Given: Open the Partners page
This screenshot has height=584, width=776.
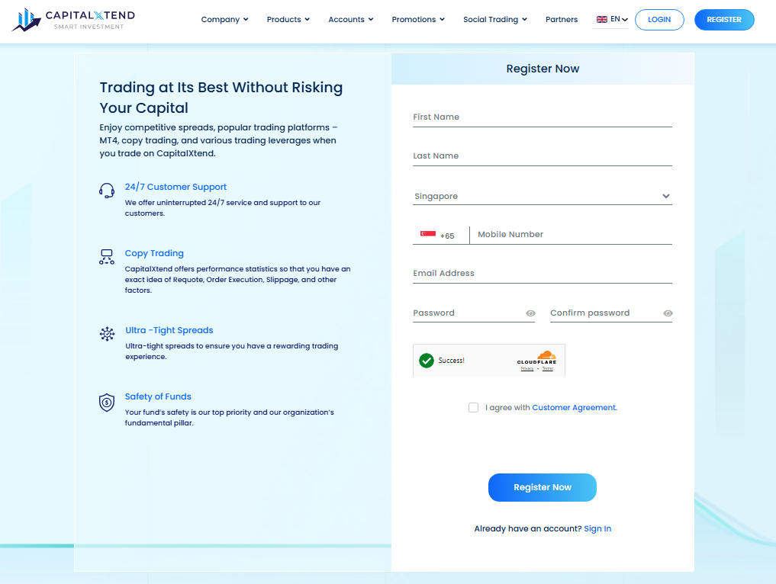Looking at the screenshot, I should [562, 19].
